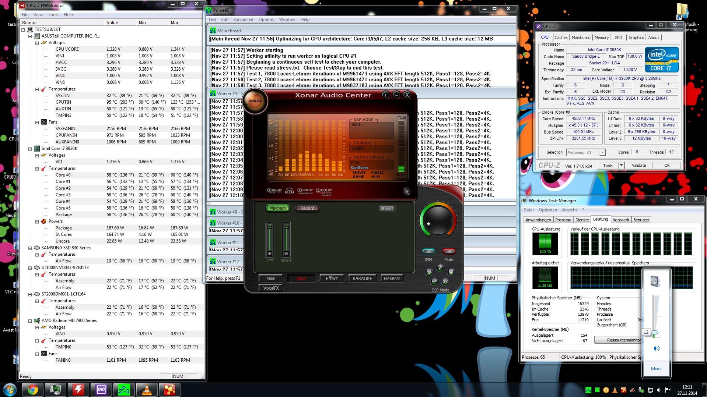Click the Xonar master volume knob

coord(438,220)
